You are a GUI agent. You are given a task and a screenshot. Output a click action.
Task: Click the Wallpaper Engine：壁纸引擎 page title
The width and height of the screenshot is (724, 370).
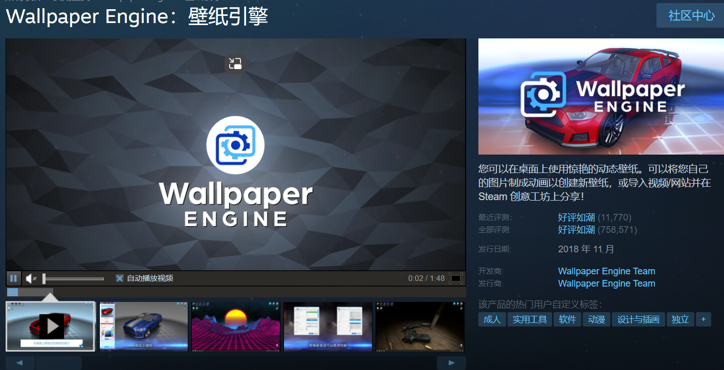[x=137, y=16]
